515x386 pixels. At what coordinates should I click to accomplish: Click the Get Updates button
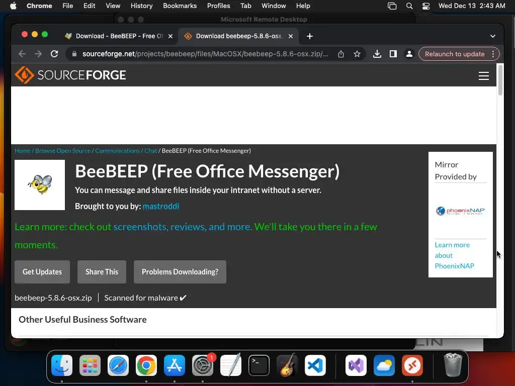pos(42,272)
